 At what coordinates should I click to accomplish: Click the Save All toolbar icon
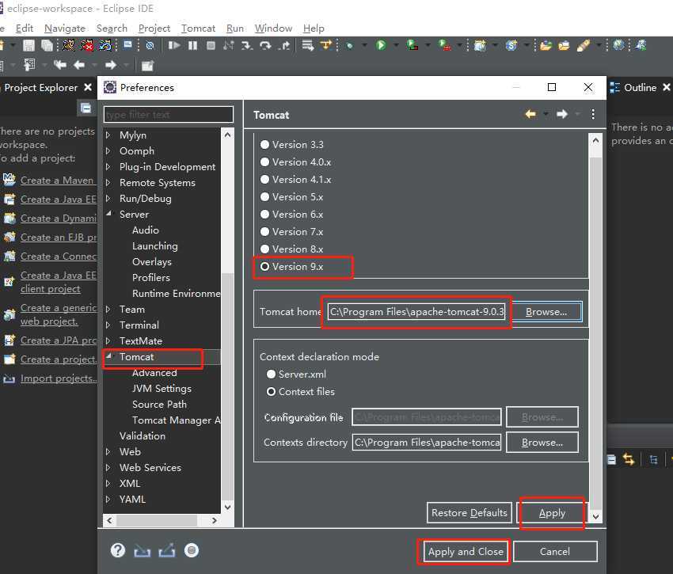tap(47, 45)
